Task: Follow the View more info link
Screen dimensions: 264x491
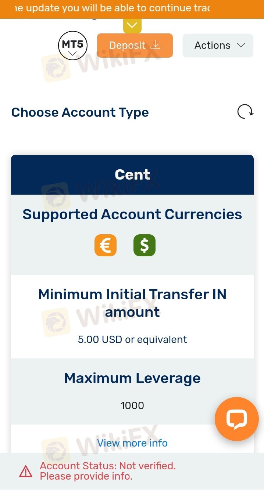Action: coord(132,443)
